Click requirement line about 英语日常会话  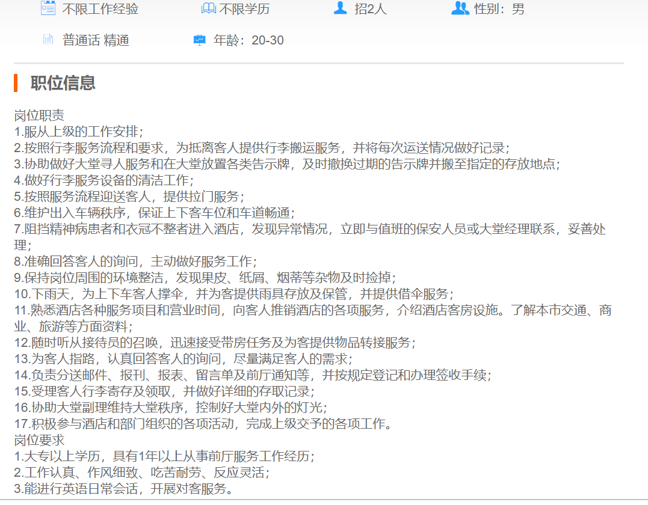coord(123,489)
